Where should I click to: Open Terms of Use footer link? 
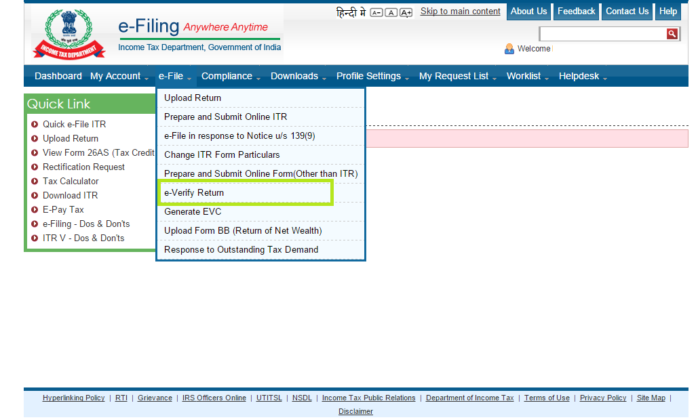(x=547, y=398)
